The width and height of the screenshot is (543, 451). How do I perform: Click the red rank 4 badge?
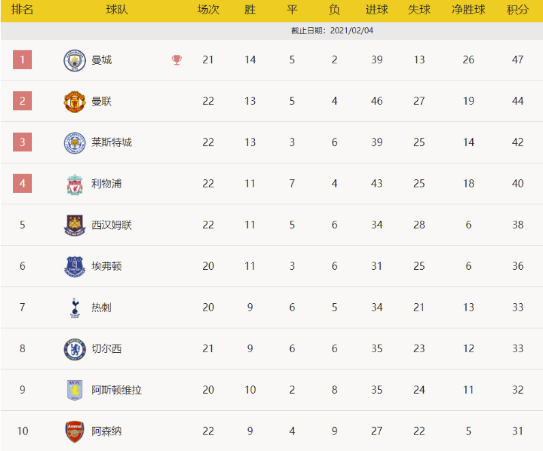click(x=22, y=184)
